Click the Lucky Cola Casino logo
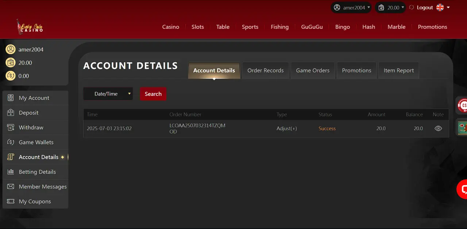 pos(30,27)
